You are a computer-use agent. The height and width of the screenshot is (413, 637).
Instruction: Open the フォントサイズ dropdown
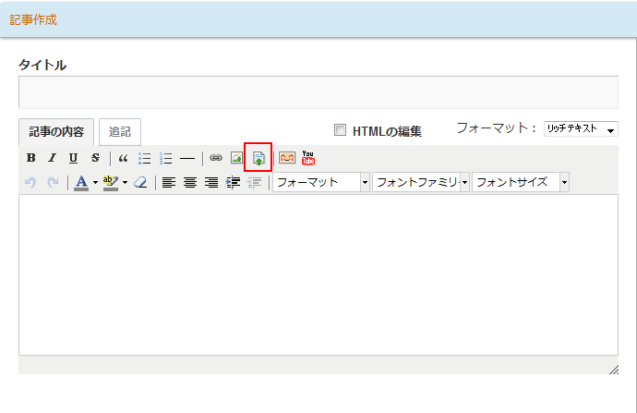click(520, 182)
